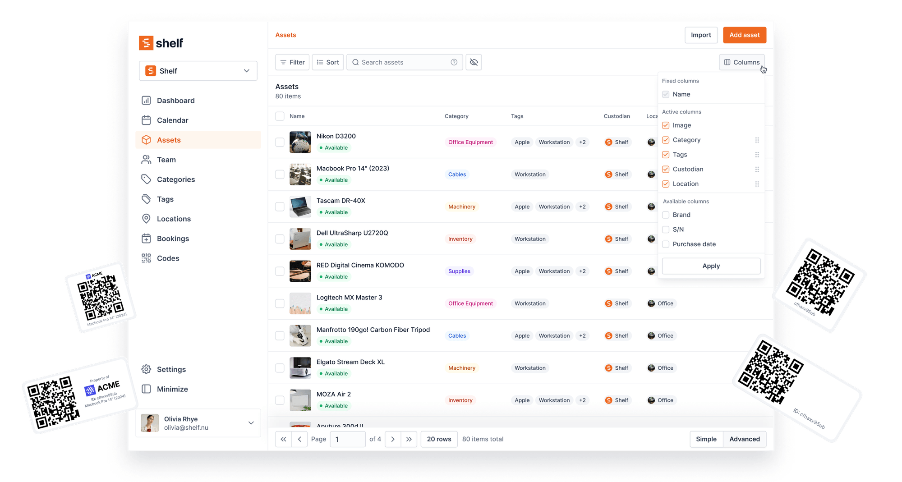The width and height of the screenshot is (902, 482).
Task: Open the Calendar page
Action: [x=198, y=120]
